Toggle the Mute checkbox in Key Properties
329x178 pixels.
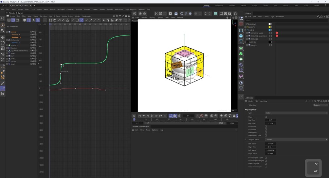[266, 117]
